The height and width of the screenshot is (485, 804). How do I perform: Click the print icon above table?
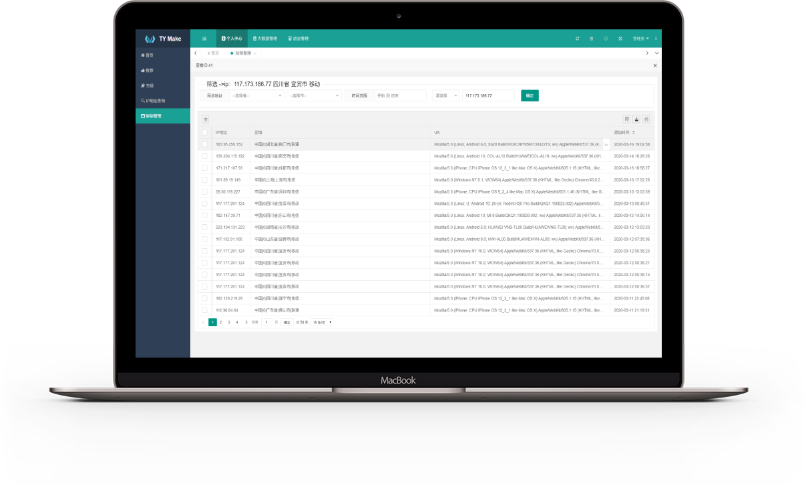pyautogui.click(x=646, y=119)
